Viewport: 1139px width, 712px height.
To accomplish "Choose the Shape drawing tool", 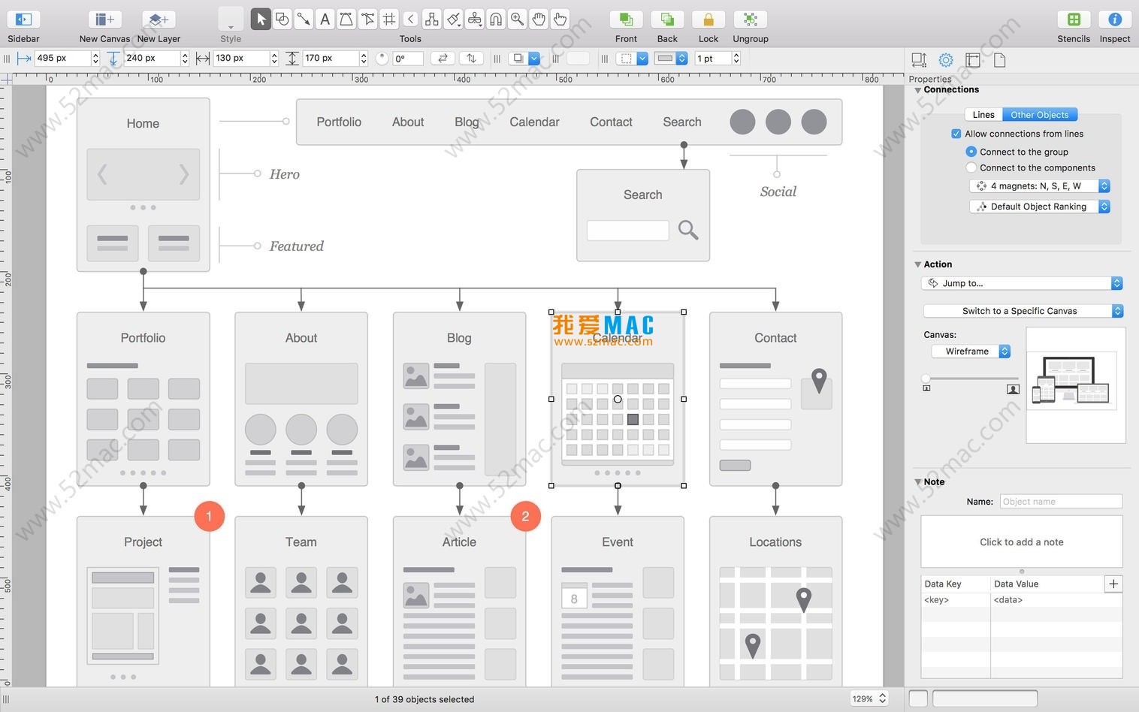I will click(x=282, y=20).
